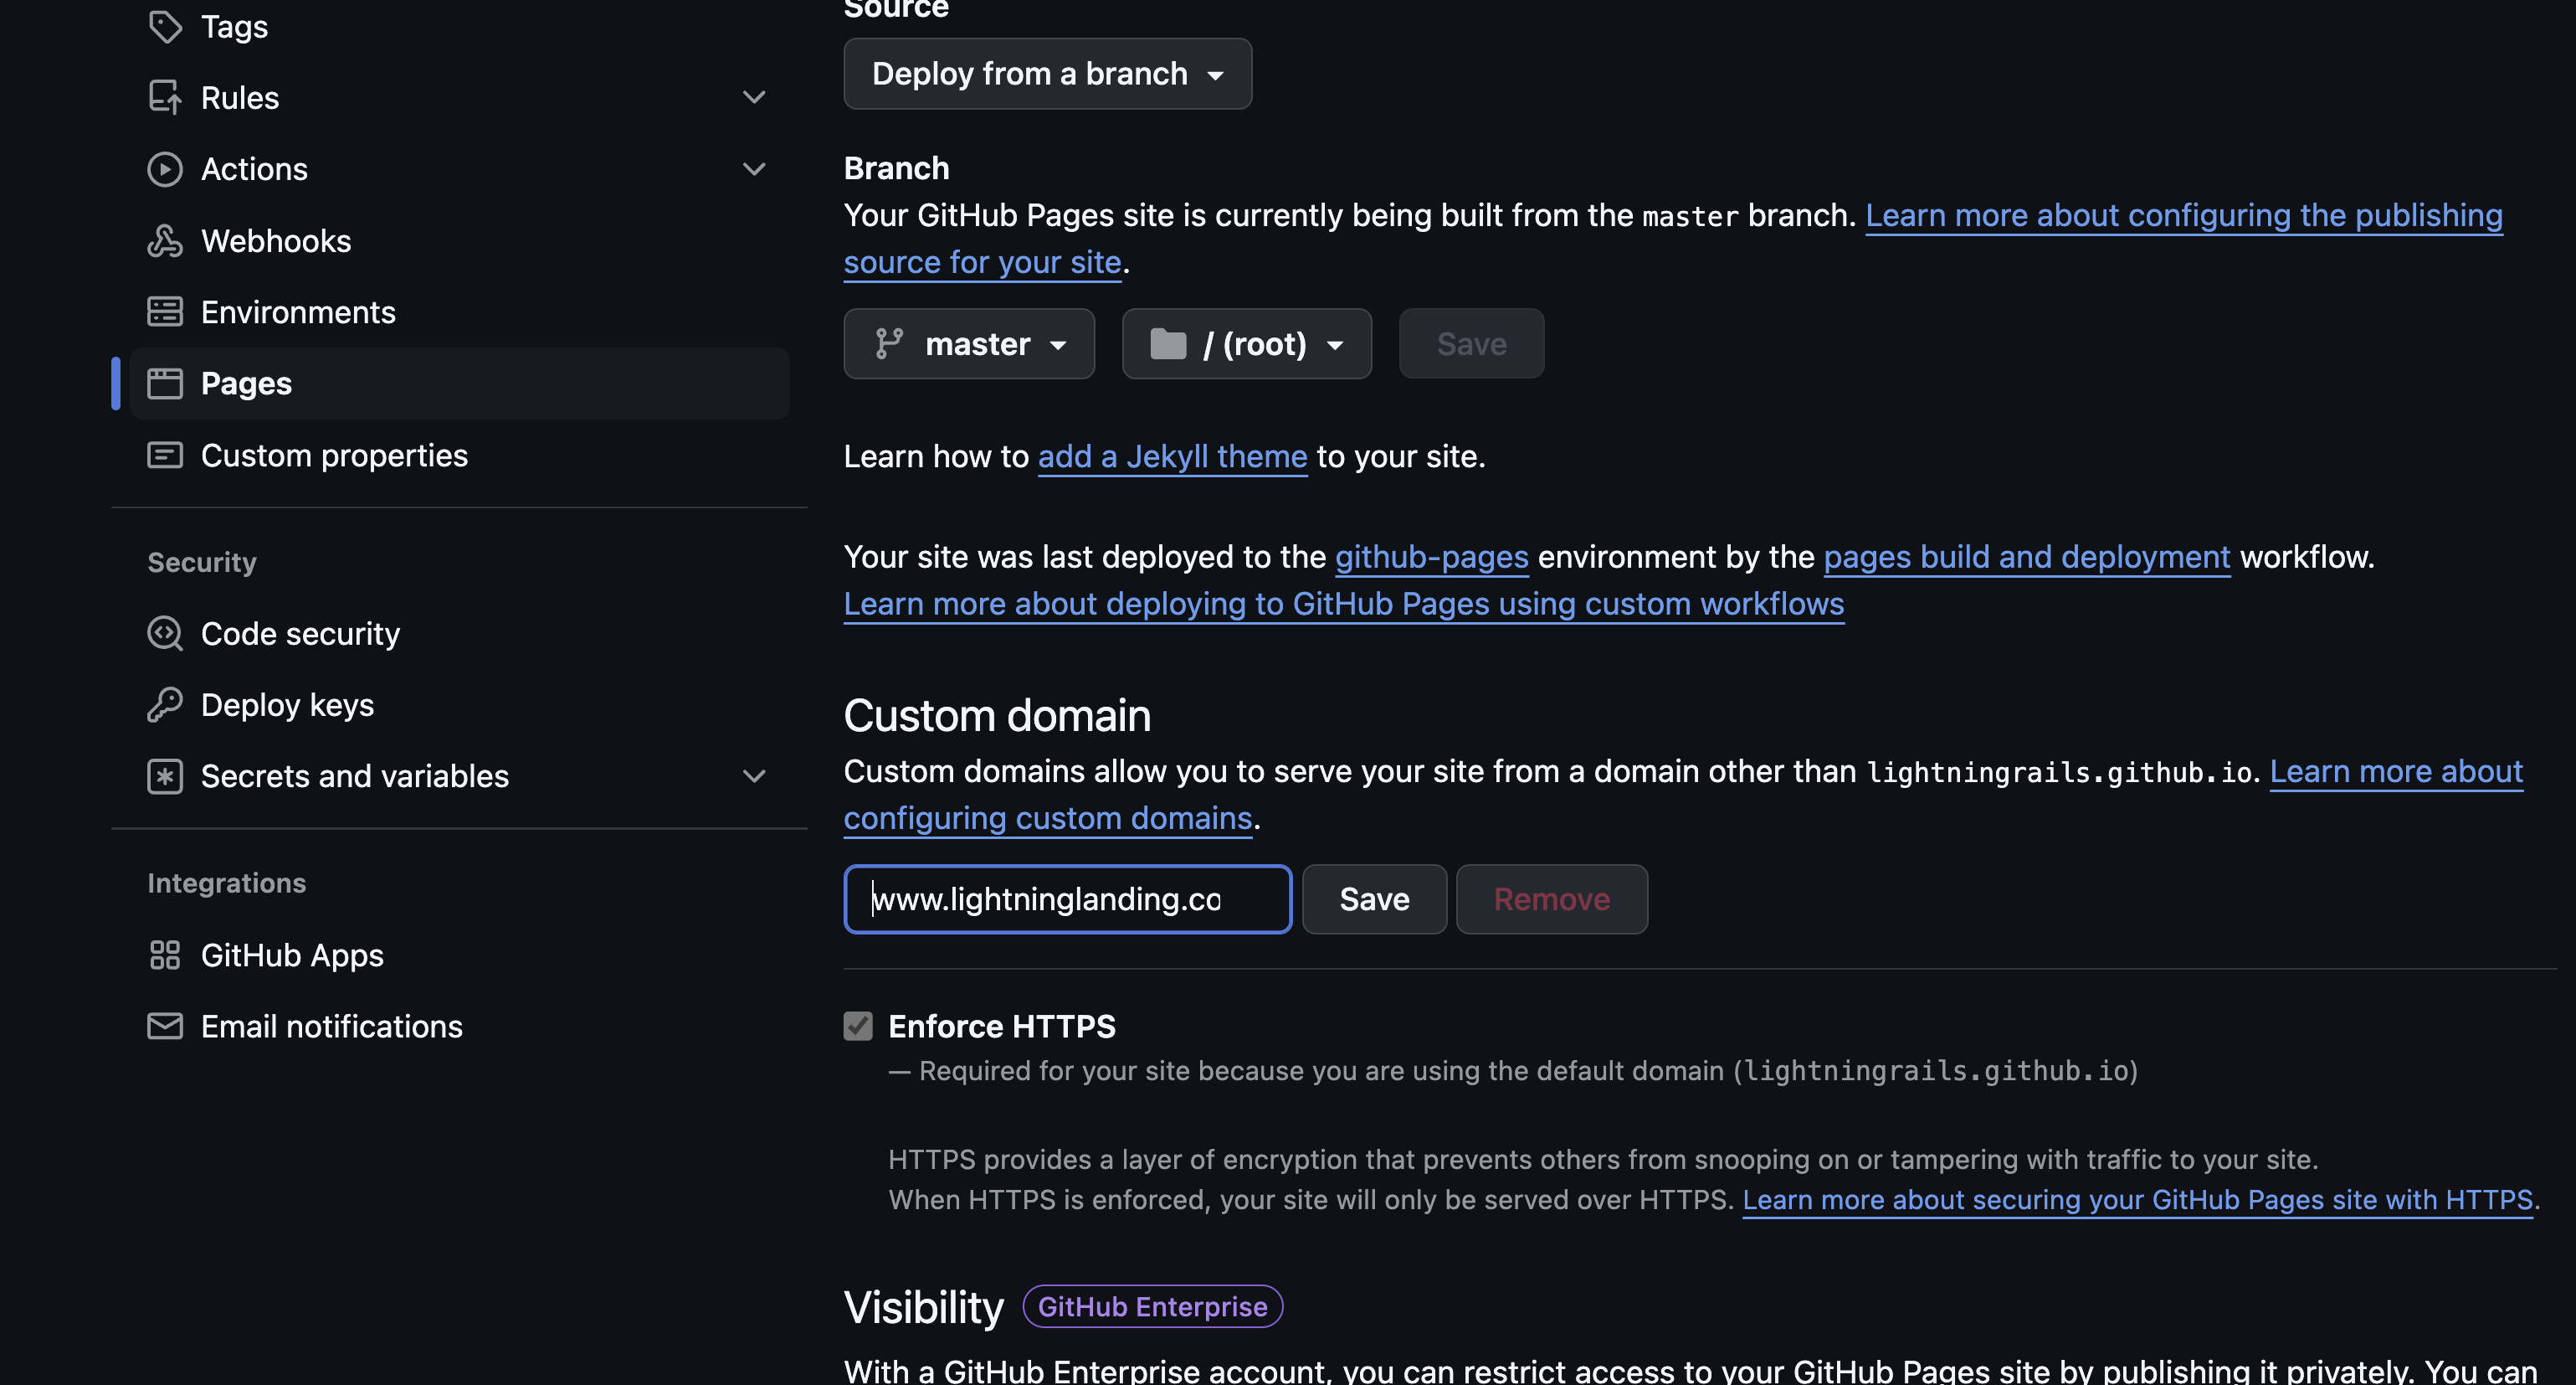This screenshot has height=1385, width=2576.
Task: Click the Deploy keys key icon
Action: [165, 704]
